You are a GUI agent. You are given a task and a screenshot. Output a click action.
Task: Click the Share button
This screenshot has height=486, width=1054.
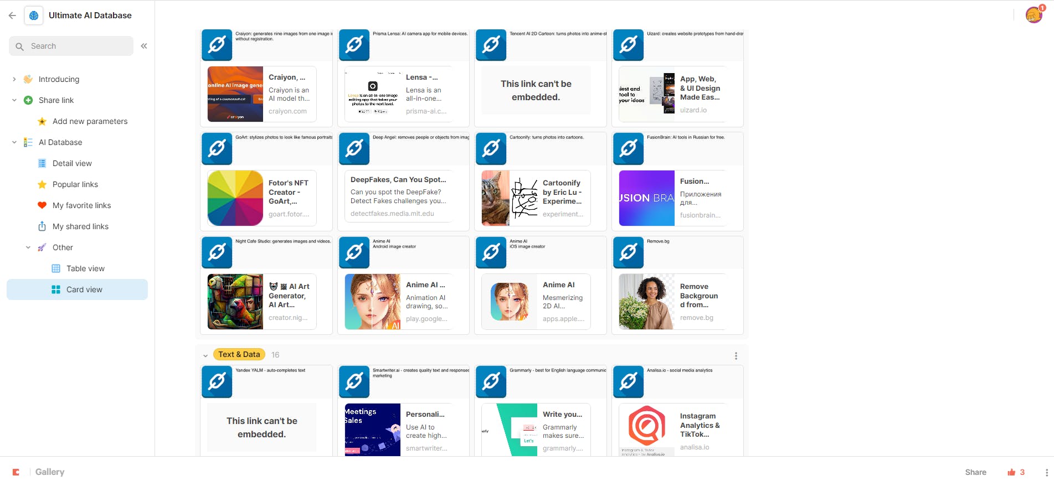click(x=975, y=472)
